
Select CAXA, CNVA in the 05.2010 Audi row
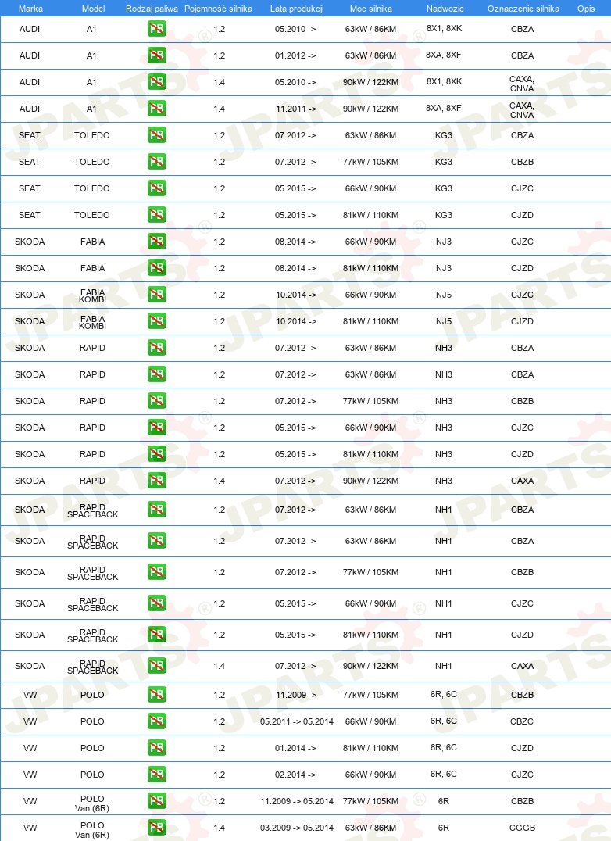pos(522,84)
